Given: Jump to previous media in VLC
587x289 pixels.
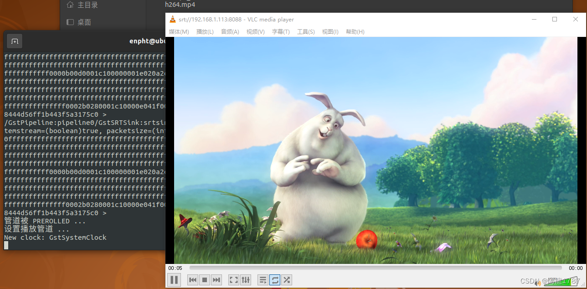Looking at the screenshot, I should pos(193,280).
